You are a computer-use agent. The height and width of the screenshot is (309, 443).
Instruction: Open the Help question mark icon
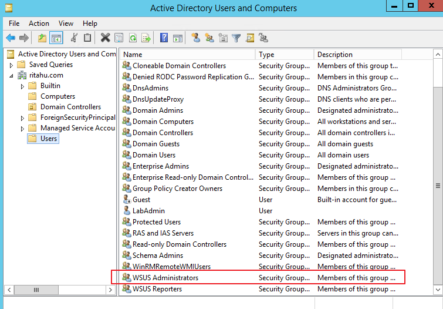click(x=164, y=38)
